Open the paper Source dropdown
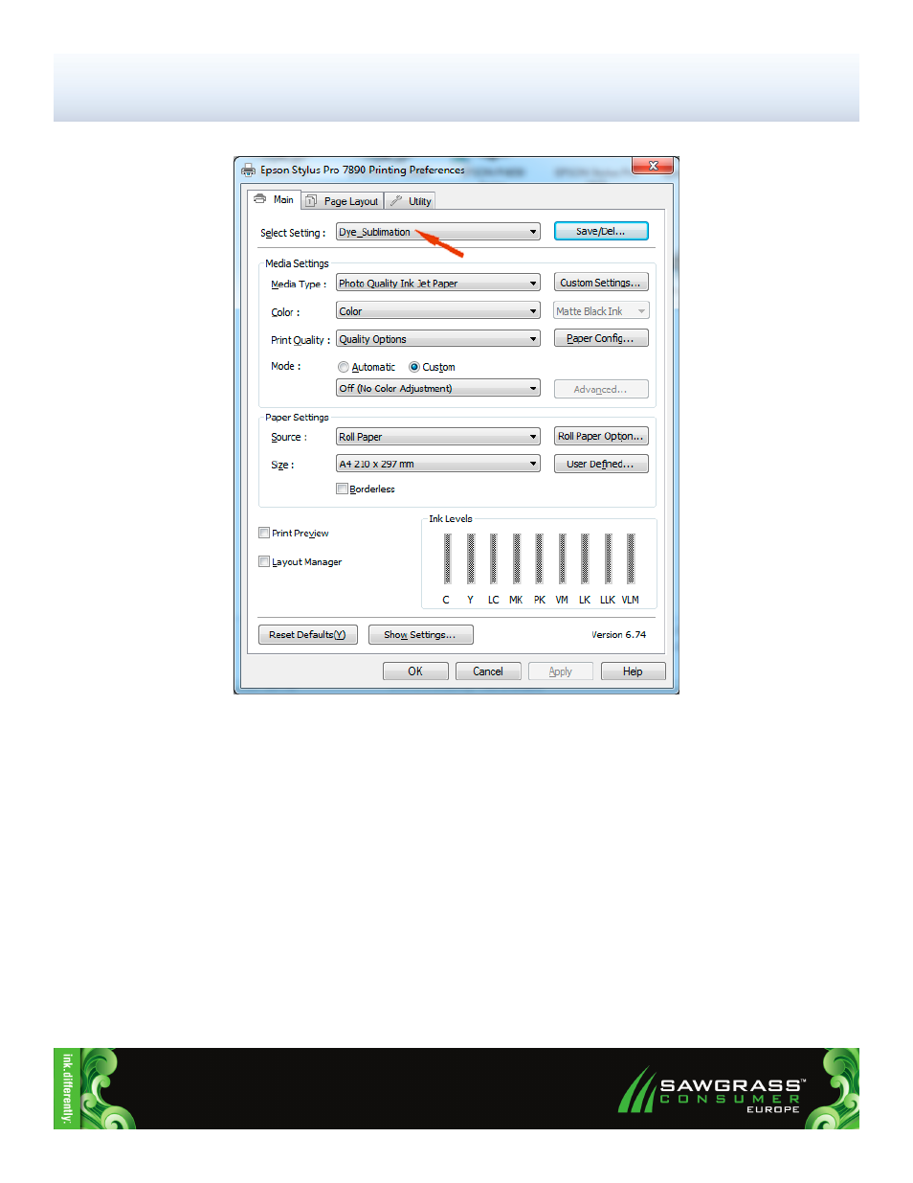Image resolution: width=913 pixels, height=1183 pixels. click(x=438, y=437)
